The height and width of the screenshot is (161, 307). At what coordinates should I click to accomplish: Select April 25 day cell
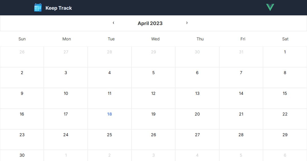tap(109, 140)
